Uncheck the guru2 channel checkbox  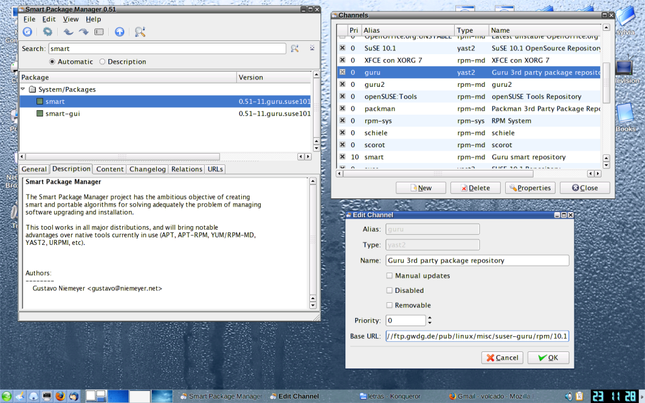(342, 84)
